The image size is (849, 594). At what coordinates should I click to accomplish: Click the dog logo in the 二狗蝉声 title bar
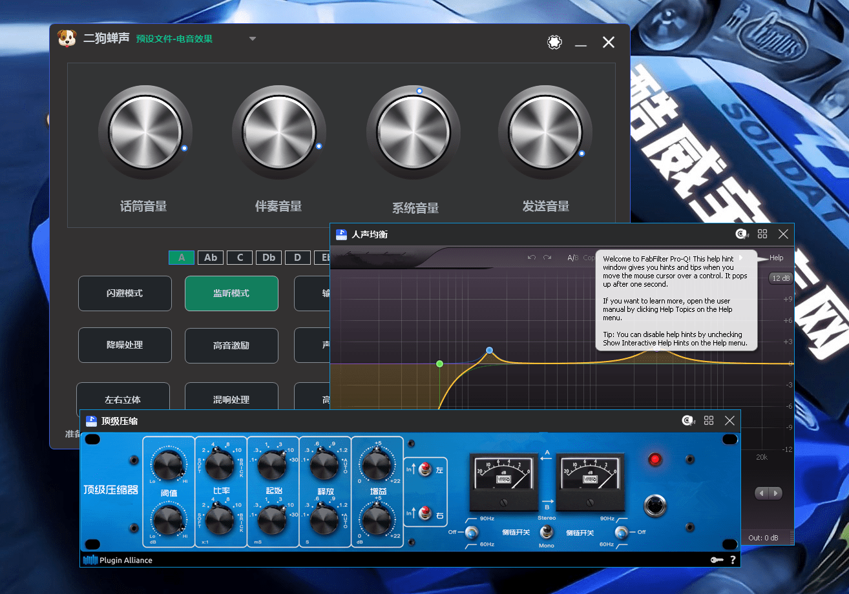pos(67,39)
